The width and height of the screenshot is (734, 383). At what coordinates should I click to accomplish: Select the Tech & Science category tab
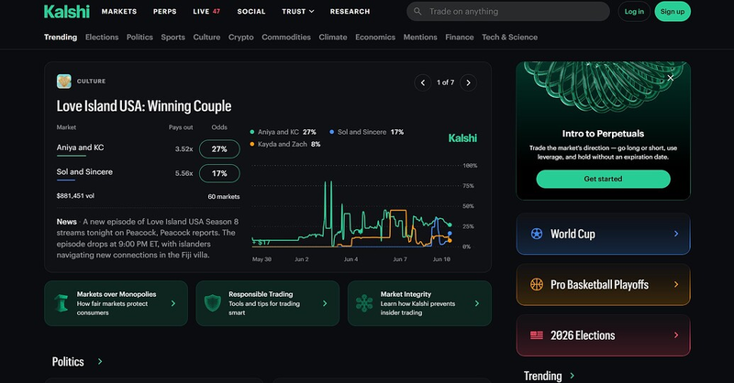509,37
